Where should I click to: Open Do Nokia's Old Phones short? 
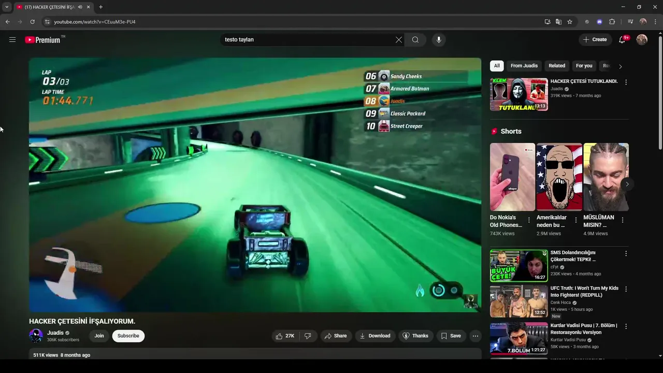tap(512, 177)
